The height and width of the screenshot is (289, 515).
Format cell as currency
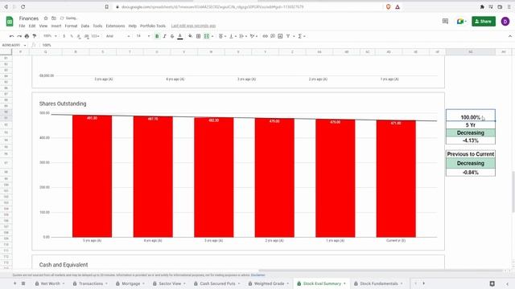[64, 36]
